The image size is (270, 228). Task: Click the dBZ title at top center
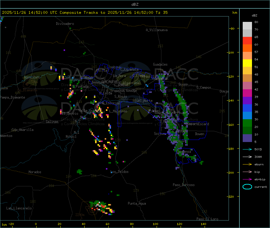coord(135,4)
